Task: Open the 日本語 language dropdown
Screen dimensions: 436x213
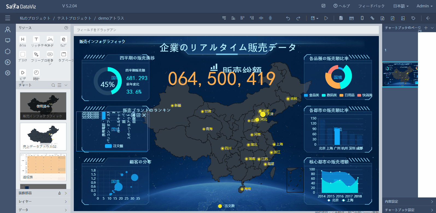Action: (401, 6)
